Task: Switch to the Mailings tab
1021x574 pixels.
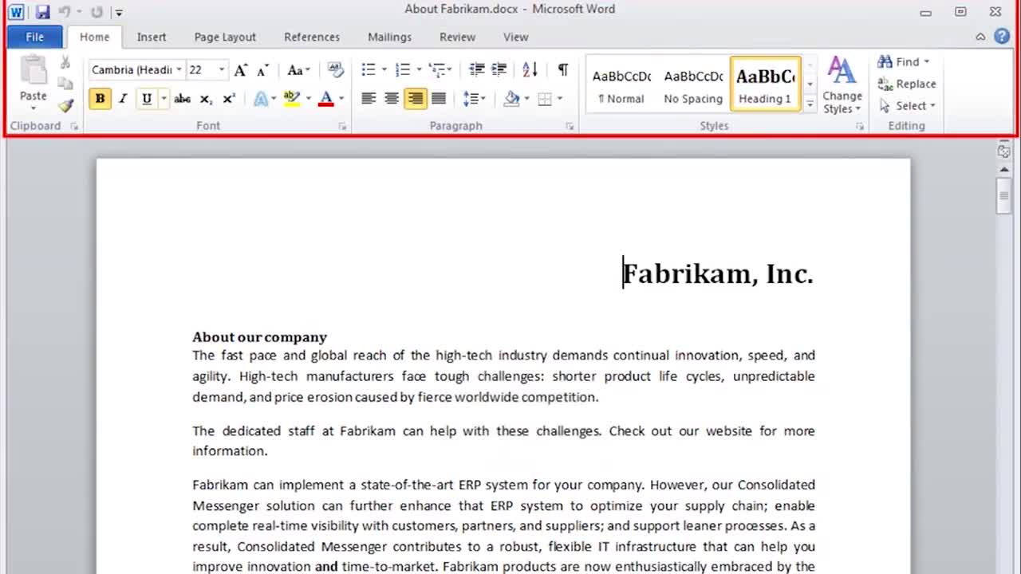Action: (x=389, y=37)
